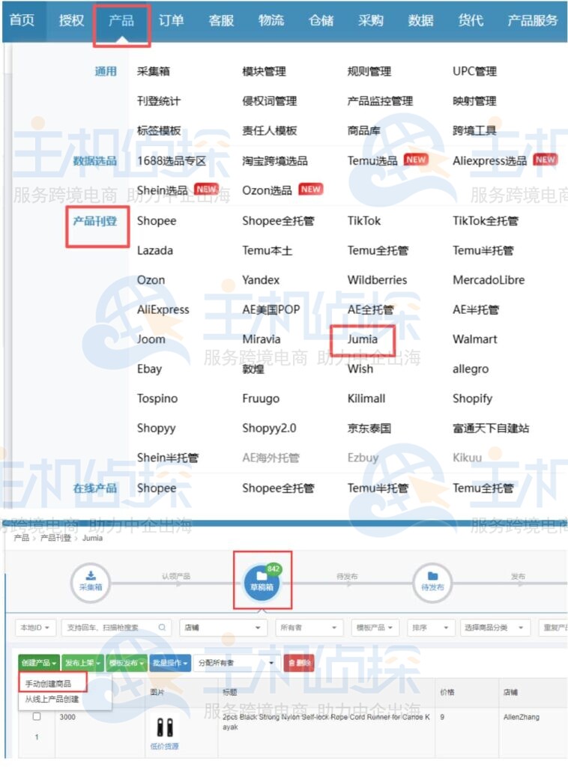Open the 产品服务 top menu
The image size is (568, 767).
[x=532, y=20]
